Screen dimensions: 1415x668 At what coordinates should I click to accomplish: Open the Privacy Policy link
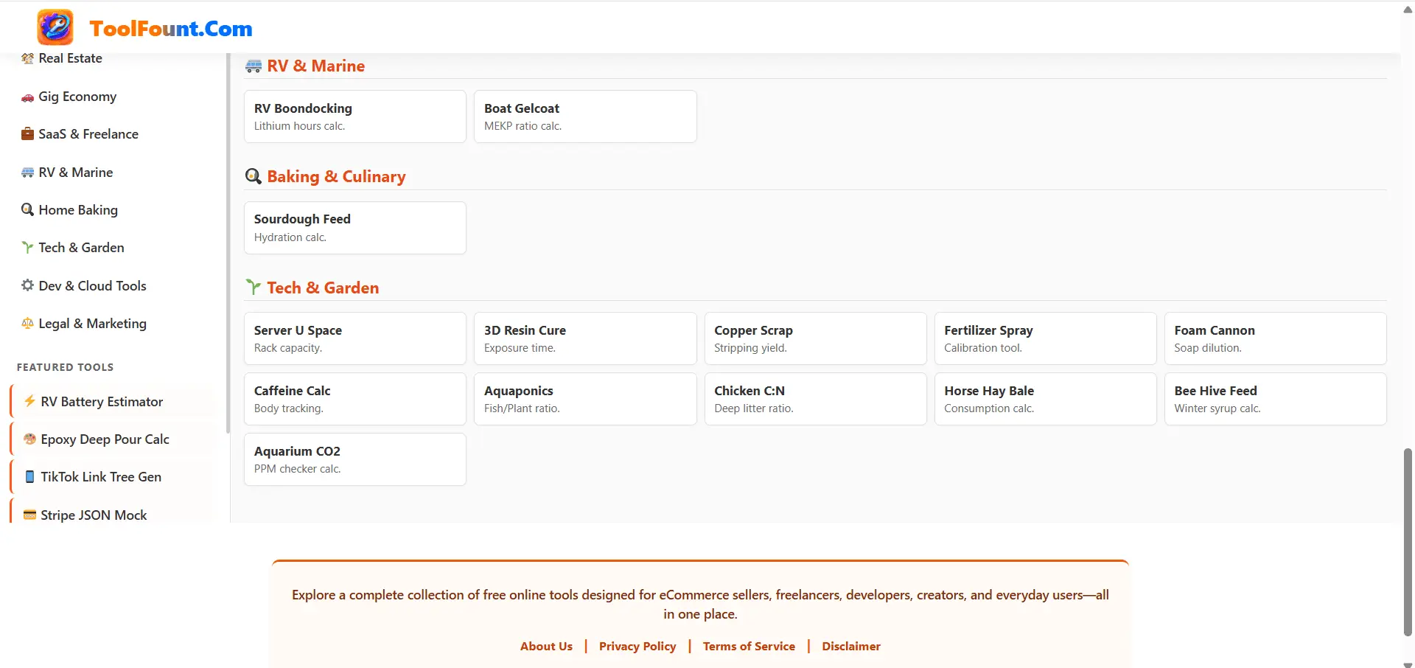coord(637,647)
